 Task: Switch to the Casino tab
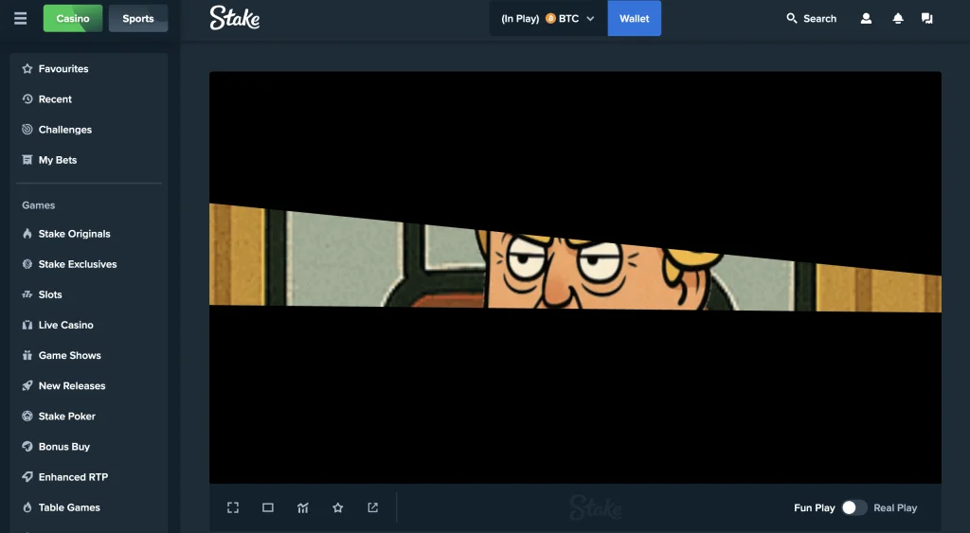(73, 19)
